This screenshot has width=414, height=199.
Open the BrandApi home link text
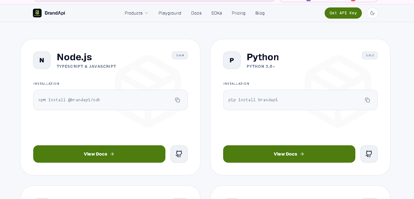point(55,13)
